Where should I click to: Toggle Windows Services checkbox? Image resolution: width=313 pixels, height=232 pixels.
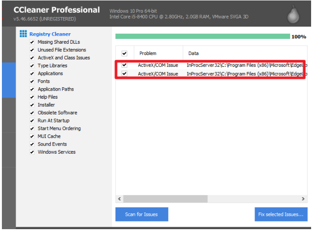[x=32, y=152]
